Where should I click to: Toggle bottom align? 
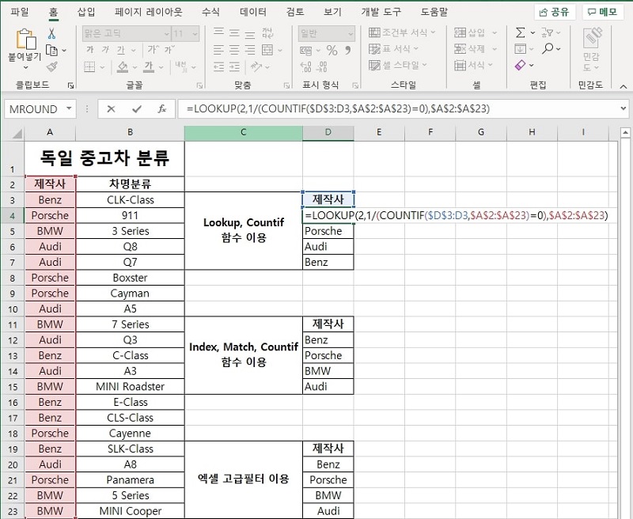(250, 34)
